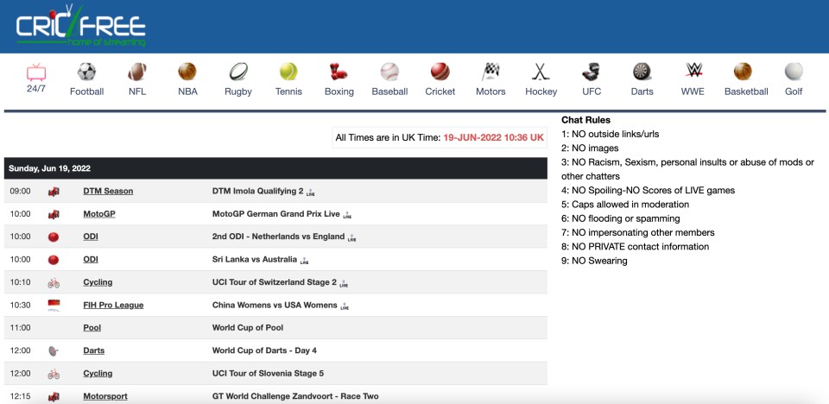Open the Cricket menu label
Viewport: 829px width, 404px height.
point(440,92)
